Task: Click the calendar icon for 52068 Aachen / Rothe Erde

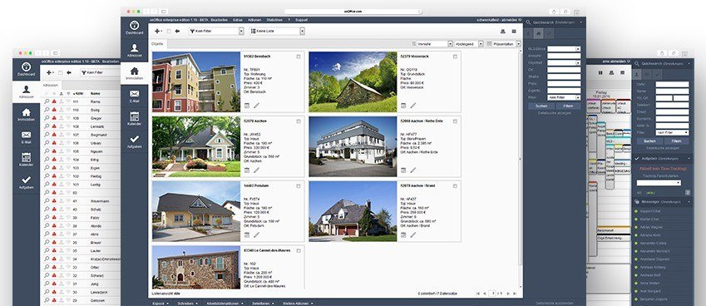Action: click(403, 170)
